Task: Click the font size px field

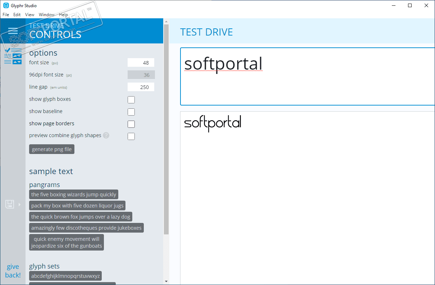Action: (141, 62)
